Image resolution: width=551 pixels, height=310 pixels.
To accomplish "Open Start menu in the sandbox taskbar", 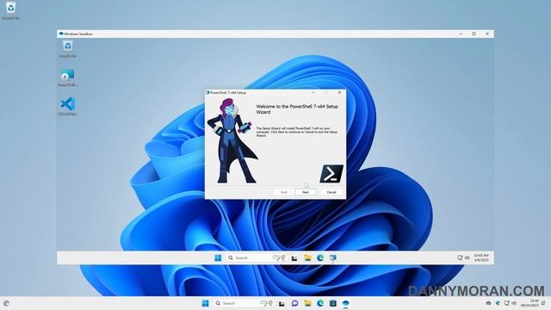I will [x=218, y=258].
